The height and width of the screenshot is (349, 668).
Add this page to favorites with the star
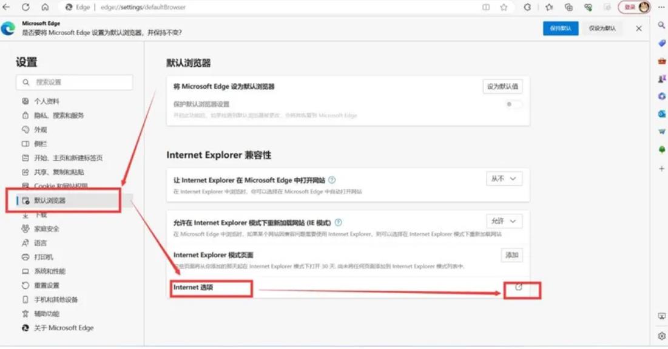[x=504, y=7]
